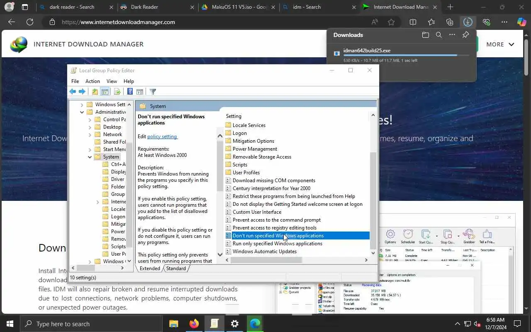Switch to Dark Reader browser tab
Viewport: 531px width, 332px height.
(x=157, y=7)
